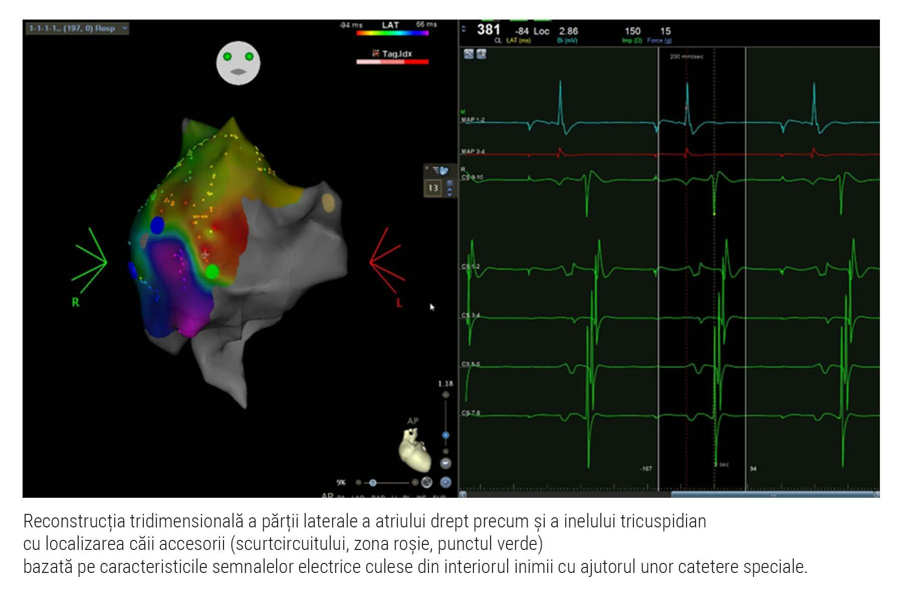Click the vertical zoom slider handle

[x=445, y=435]
